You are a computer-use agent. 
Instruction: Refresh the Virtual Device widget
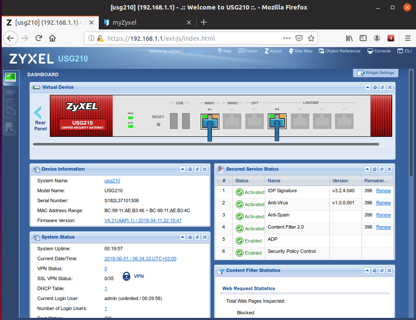click(382, 87)
